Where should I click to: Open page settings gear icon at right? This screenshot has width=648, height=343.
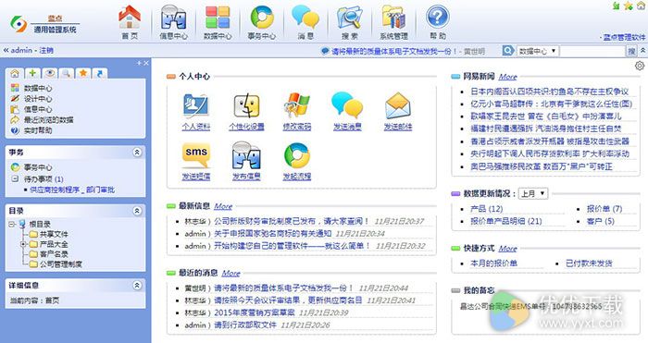640,66
